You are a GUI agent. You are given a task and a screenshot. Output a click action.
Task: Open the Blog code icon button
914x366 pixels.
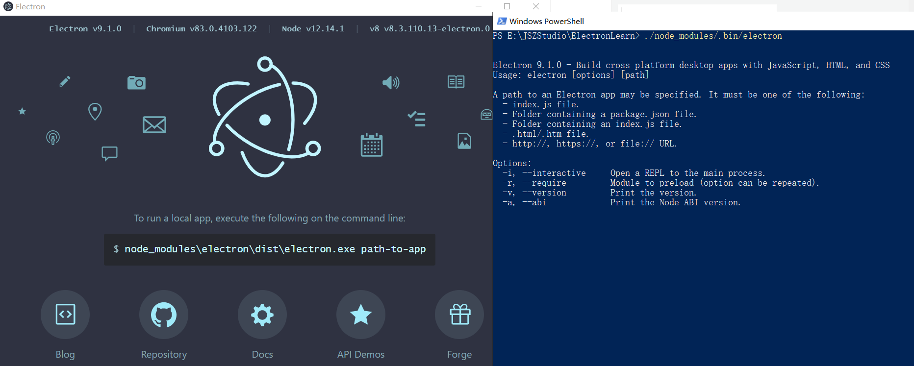pos(65,315)
